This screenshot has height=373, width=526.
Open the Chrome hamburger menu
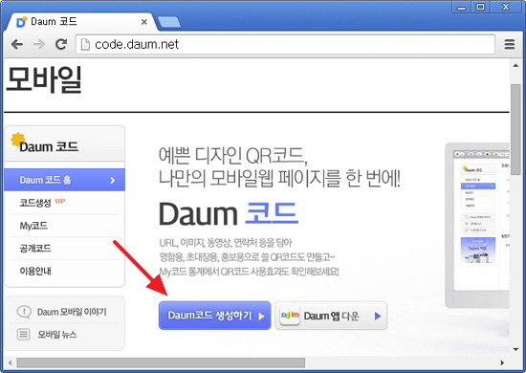point(509,44)
